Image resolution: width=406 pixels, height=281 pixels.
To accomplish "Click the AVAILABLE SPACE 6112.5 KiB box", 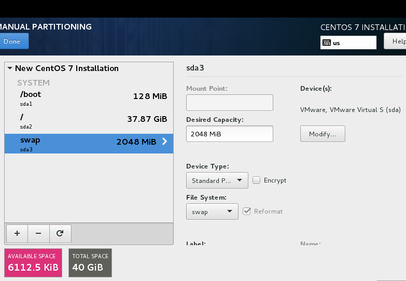I will point(33,263).
